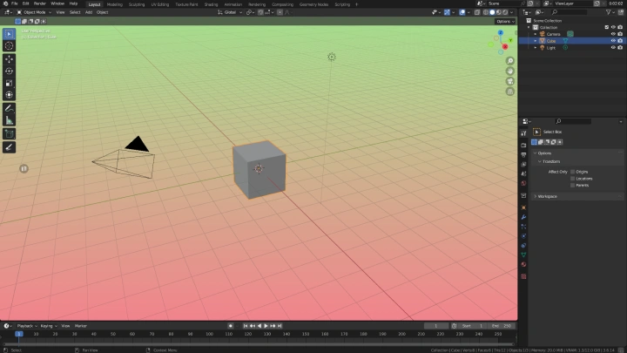Open the viewport Options button

point(504,21)
